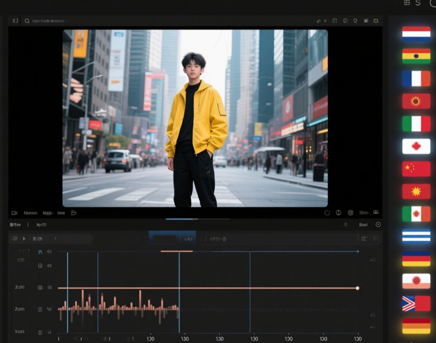Image resolution: width=436 pixels, height=343 pixels.
Task: Toggle the video track icon on orange line track
Action: (x=40, y=288)
